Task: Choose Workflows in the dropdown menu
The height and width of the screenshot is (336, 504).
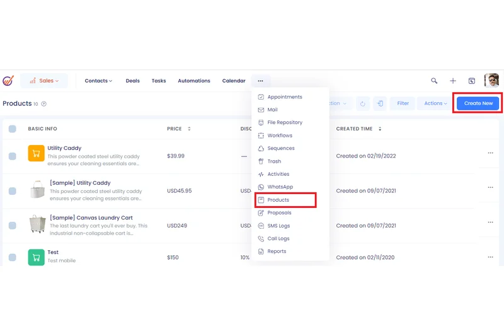Action: click(280, 136)
